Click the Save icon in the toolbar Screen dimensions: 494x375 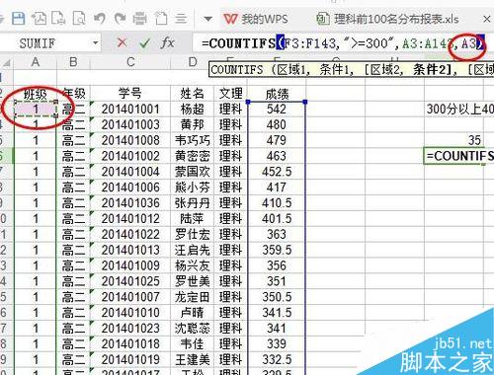tap(18, 19)
